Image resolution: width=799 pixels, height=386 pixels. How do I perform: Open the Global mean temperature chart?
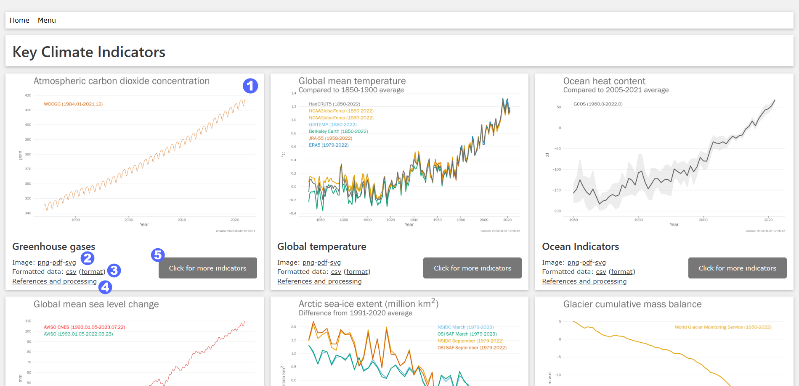pos(399,155)
